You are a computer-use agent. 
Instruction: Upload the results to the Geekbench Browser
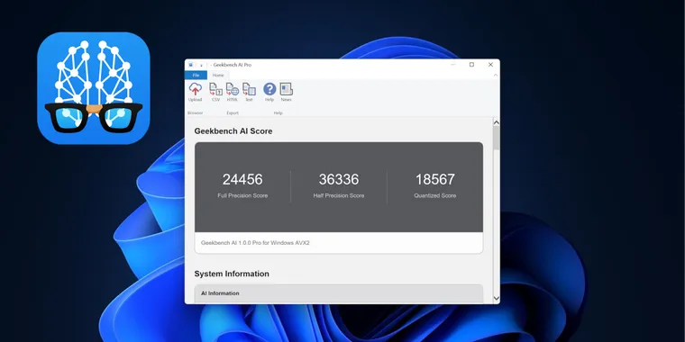pyautogui.click(x=195, y=93)
